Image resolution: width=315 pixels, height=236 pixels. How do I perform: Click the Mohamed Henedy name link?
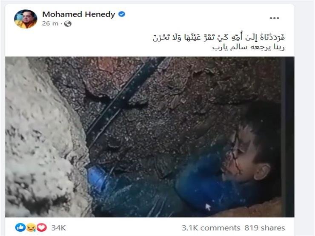(x=79, y=14)
